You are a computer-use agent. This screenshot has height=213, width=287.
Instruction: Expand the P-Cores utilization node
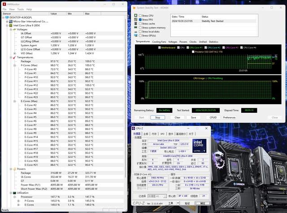coord(18,201)
